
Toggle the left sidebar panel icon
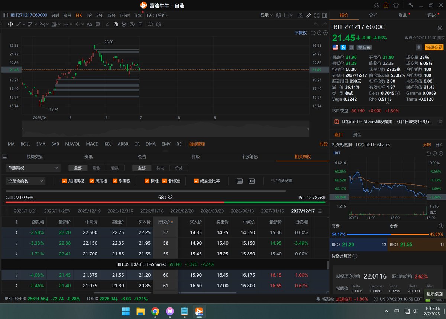6,15
